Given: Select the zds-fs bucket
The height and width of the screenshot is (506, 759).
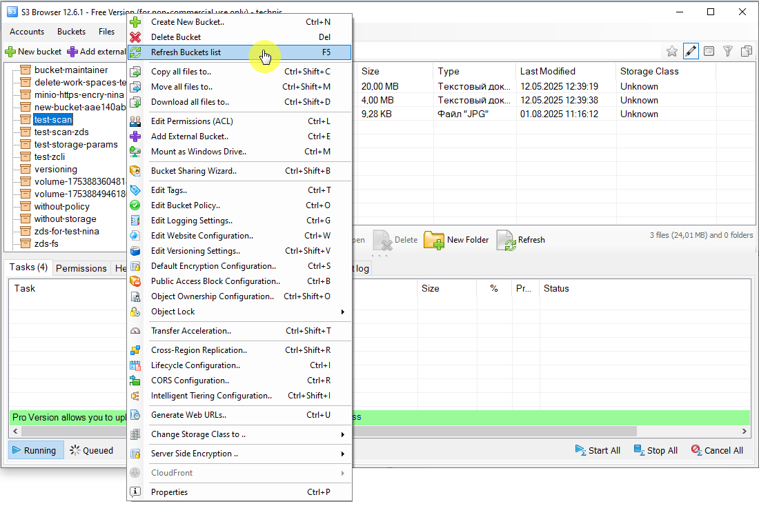Looking at the screenshot, I should click(46, 244).
